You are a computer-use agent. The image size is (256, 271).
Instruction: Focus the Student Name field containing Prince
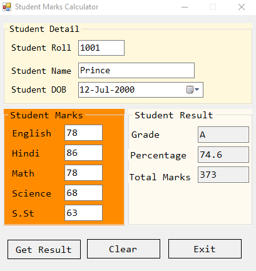pyautogui.click(x=136, y=71)
